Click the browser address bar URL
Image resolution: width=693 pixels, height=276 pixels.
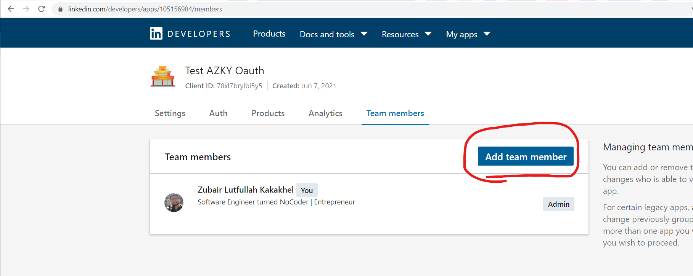pyautogui.click(x=145, y=9)
